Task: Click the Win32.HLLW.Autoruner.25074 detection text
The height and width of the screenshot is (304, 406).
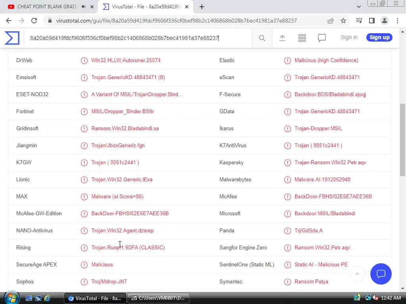Action: (126, 61)
